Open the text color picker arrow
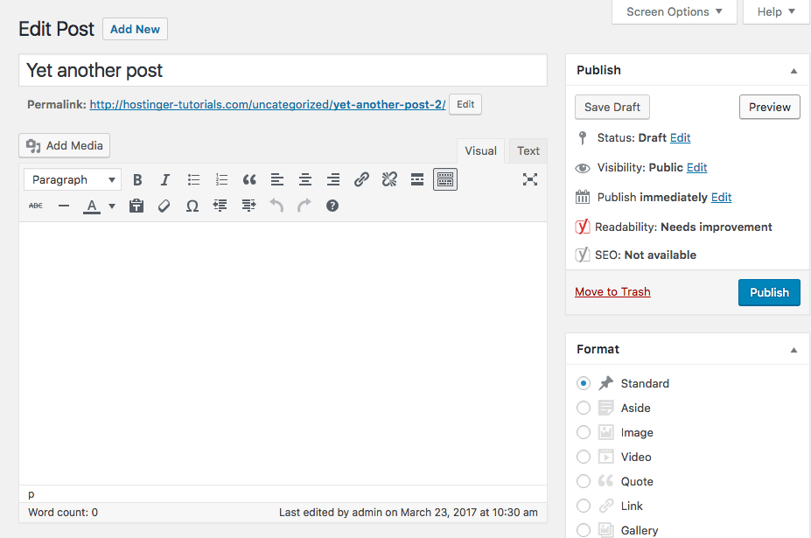This screenshot has height=538, width=811. 111,206
